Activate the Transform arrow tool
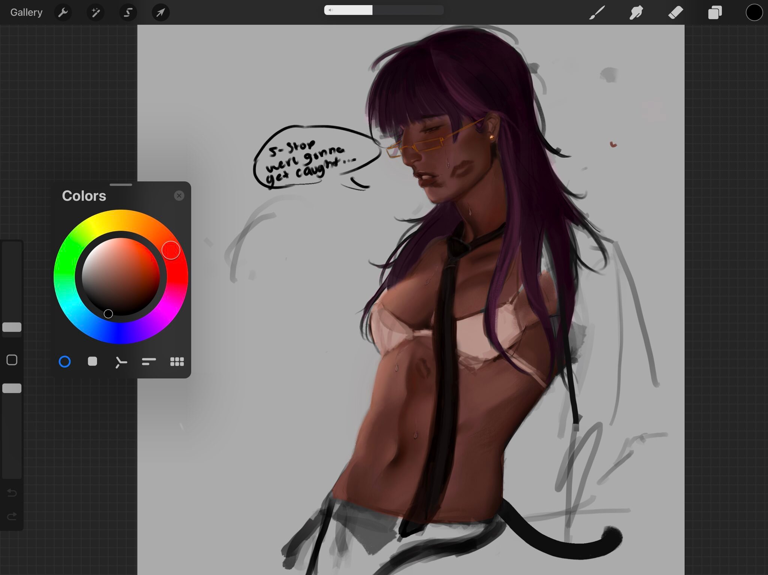The width and height of the screenshot is (768, 575). (160, 12)
